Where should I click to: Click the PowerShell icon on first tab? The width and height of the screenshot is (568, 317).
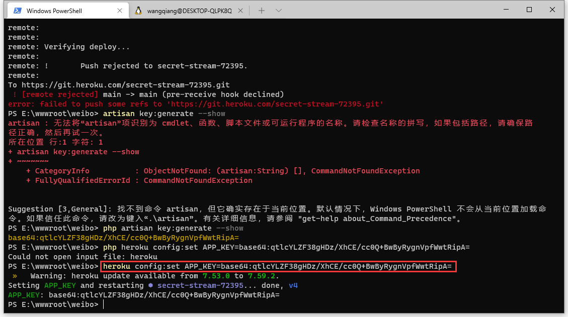18,11
